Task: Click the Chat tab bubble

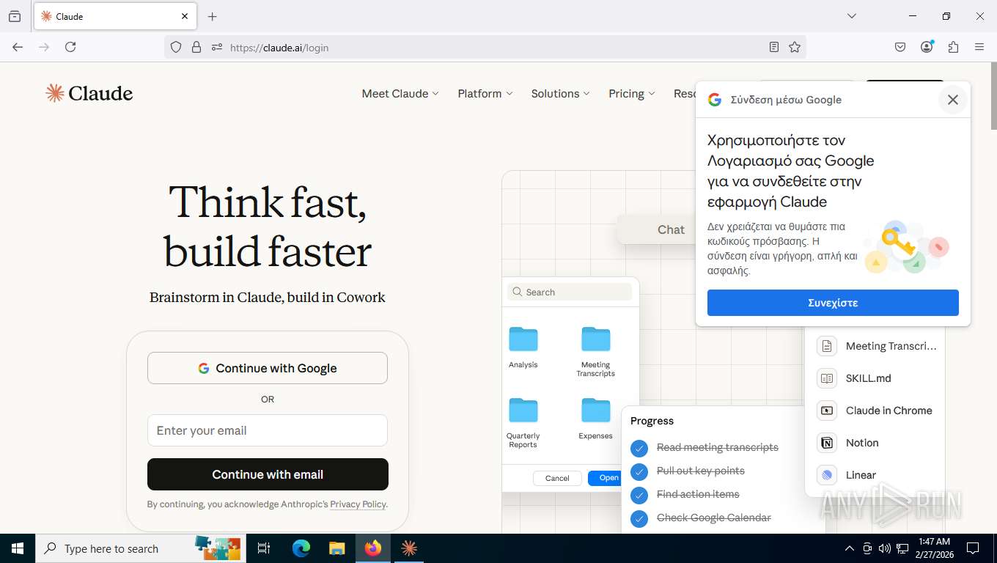Action: (671, 229)
